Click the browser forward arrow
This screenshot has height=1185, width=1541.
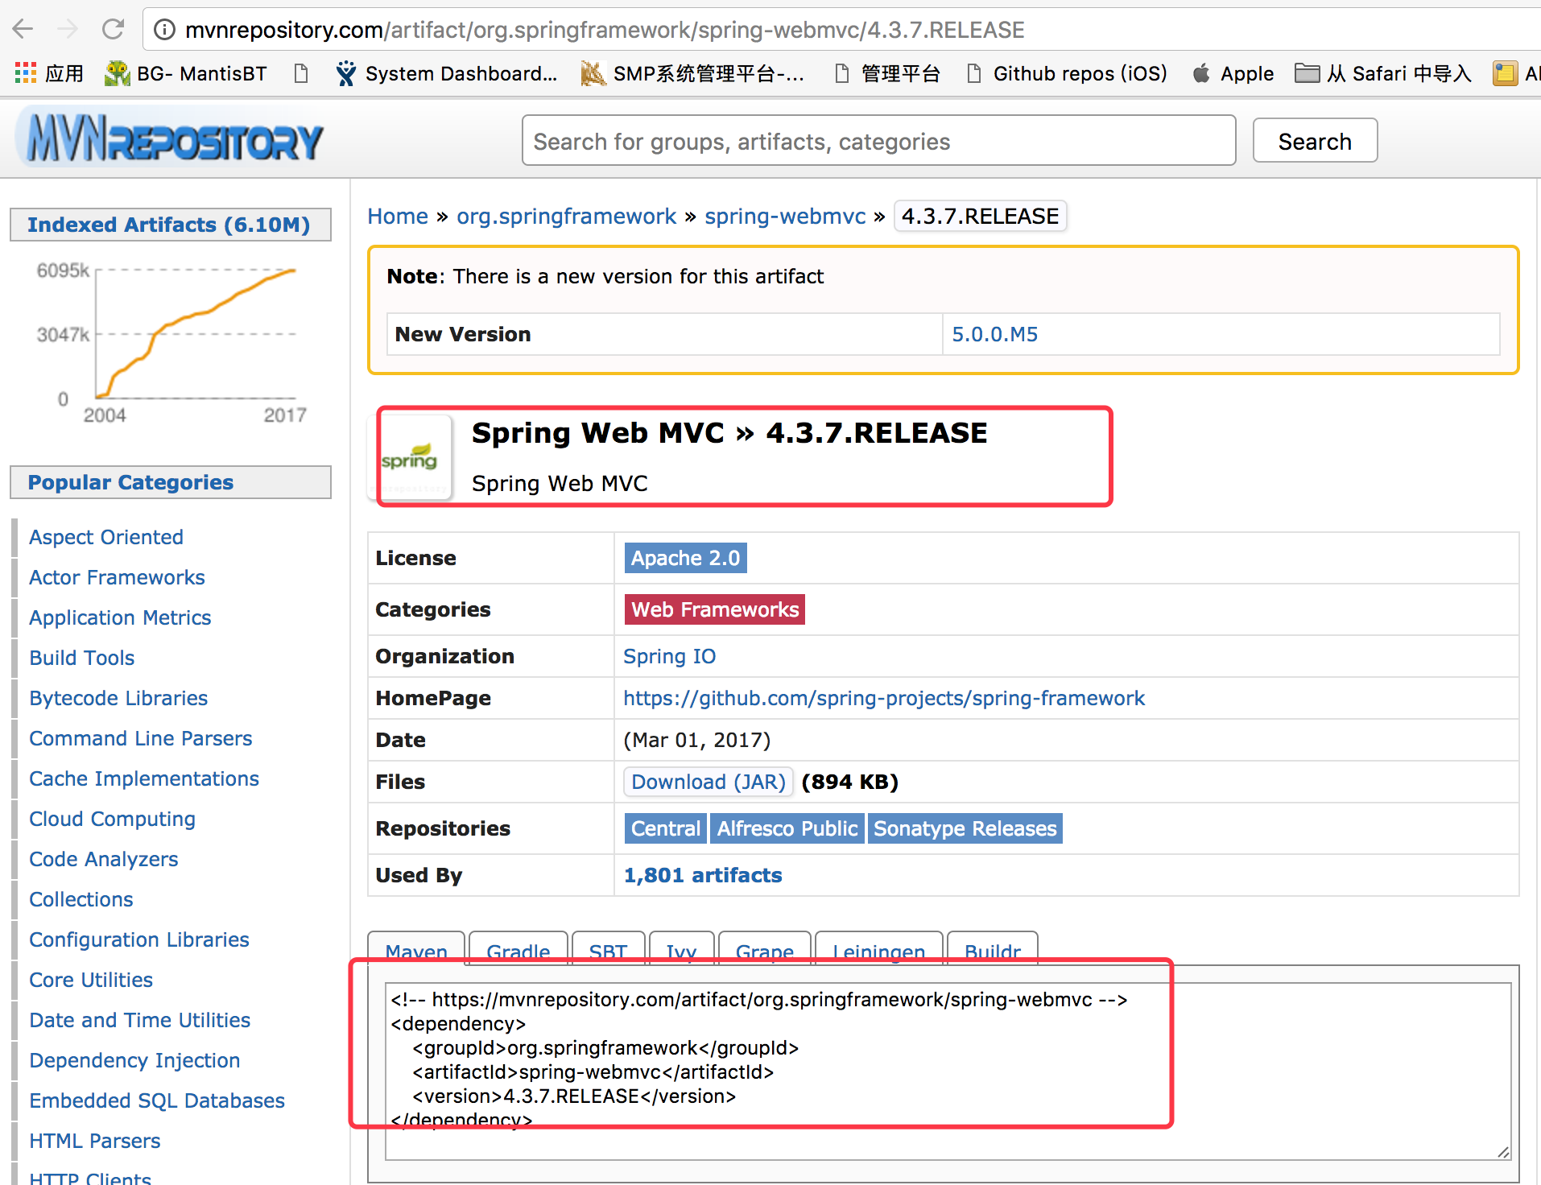tap(68, 30)
